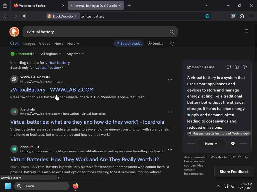257x192 pixels.
Task: Open the Protected safe search dropdown
Action: (23, 54)
